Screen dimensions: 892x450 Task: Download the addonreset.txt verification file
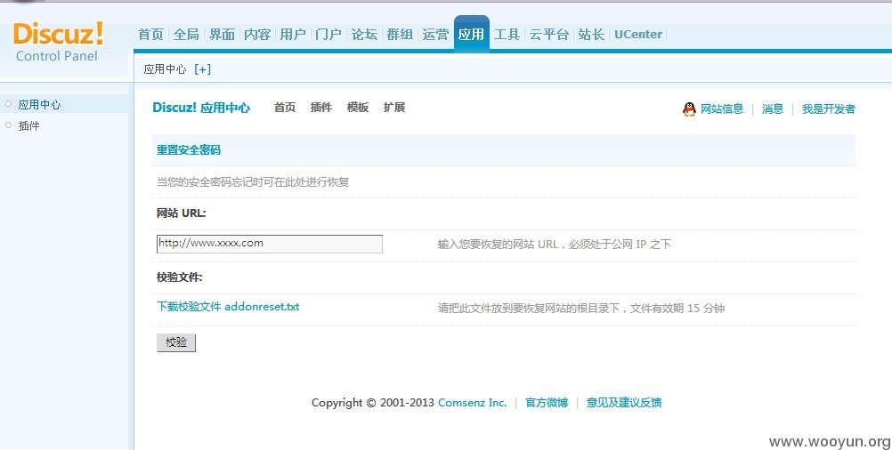228,307
